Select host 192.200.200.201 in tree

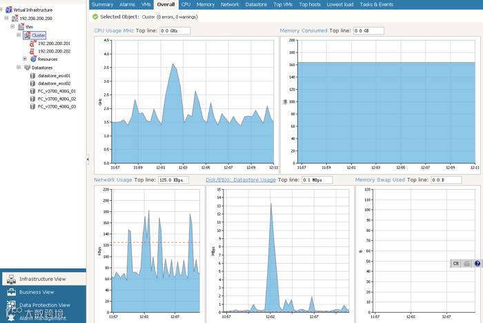(55, 43)
